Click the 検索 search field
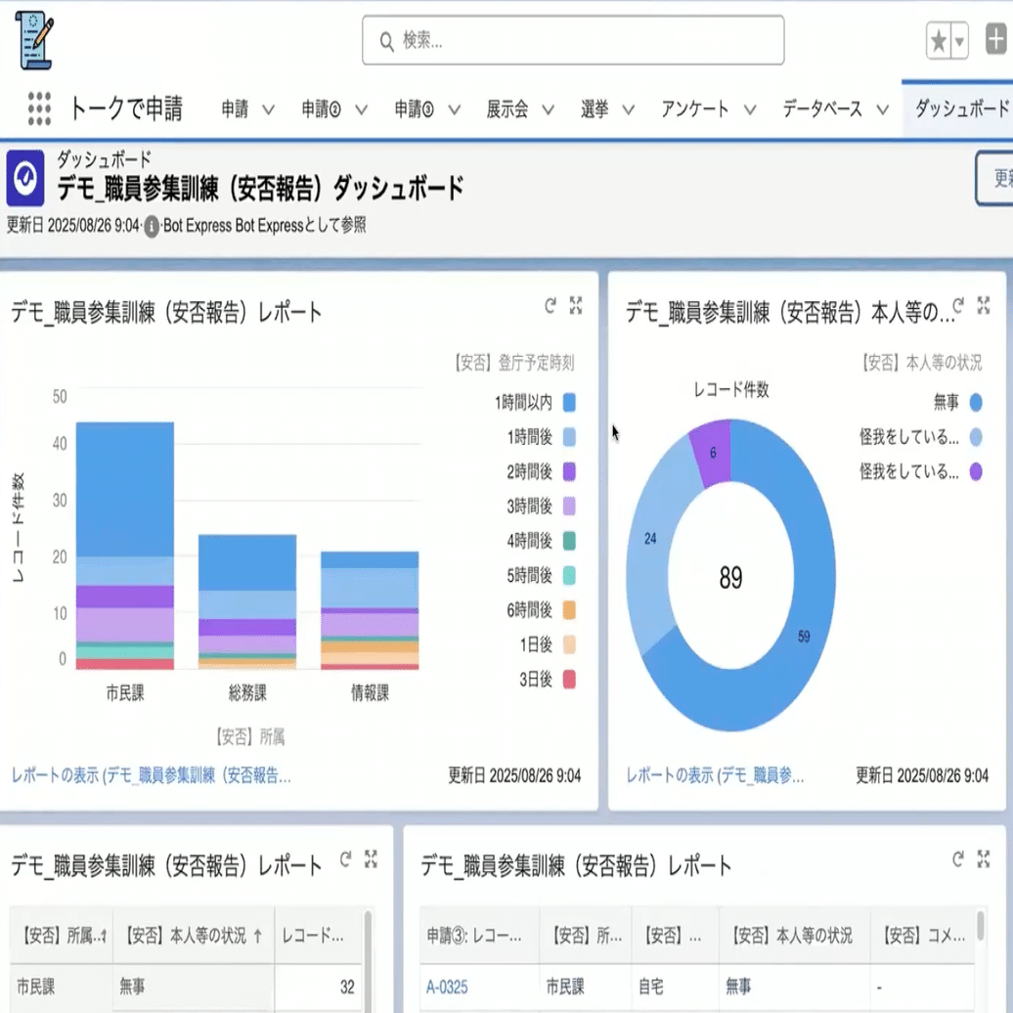The width and height of the screenshot is (1013, 1013). [572, 40]
